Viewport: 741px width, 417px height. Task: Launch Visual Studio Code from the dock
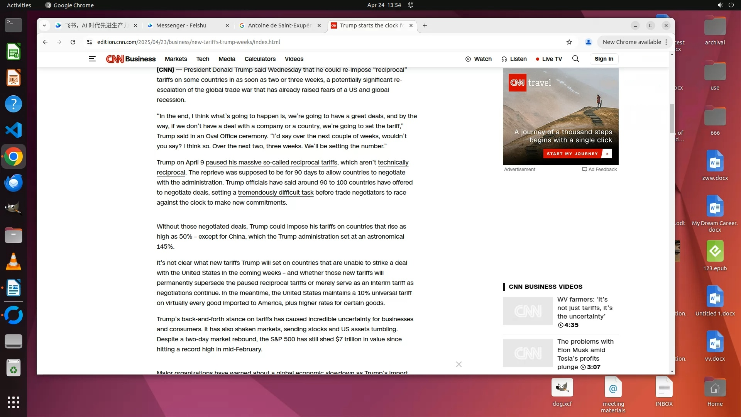[x=14, y=130]
